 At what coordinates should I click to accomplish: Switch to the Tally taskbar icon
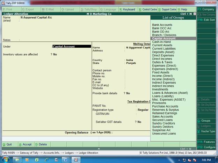(76, 160)
